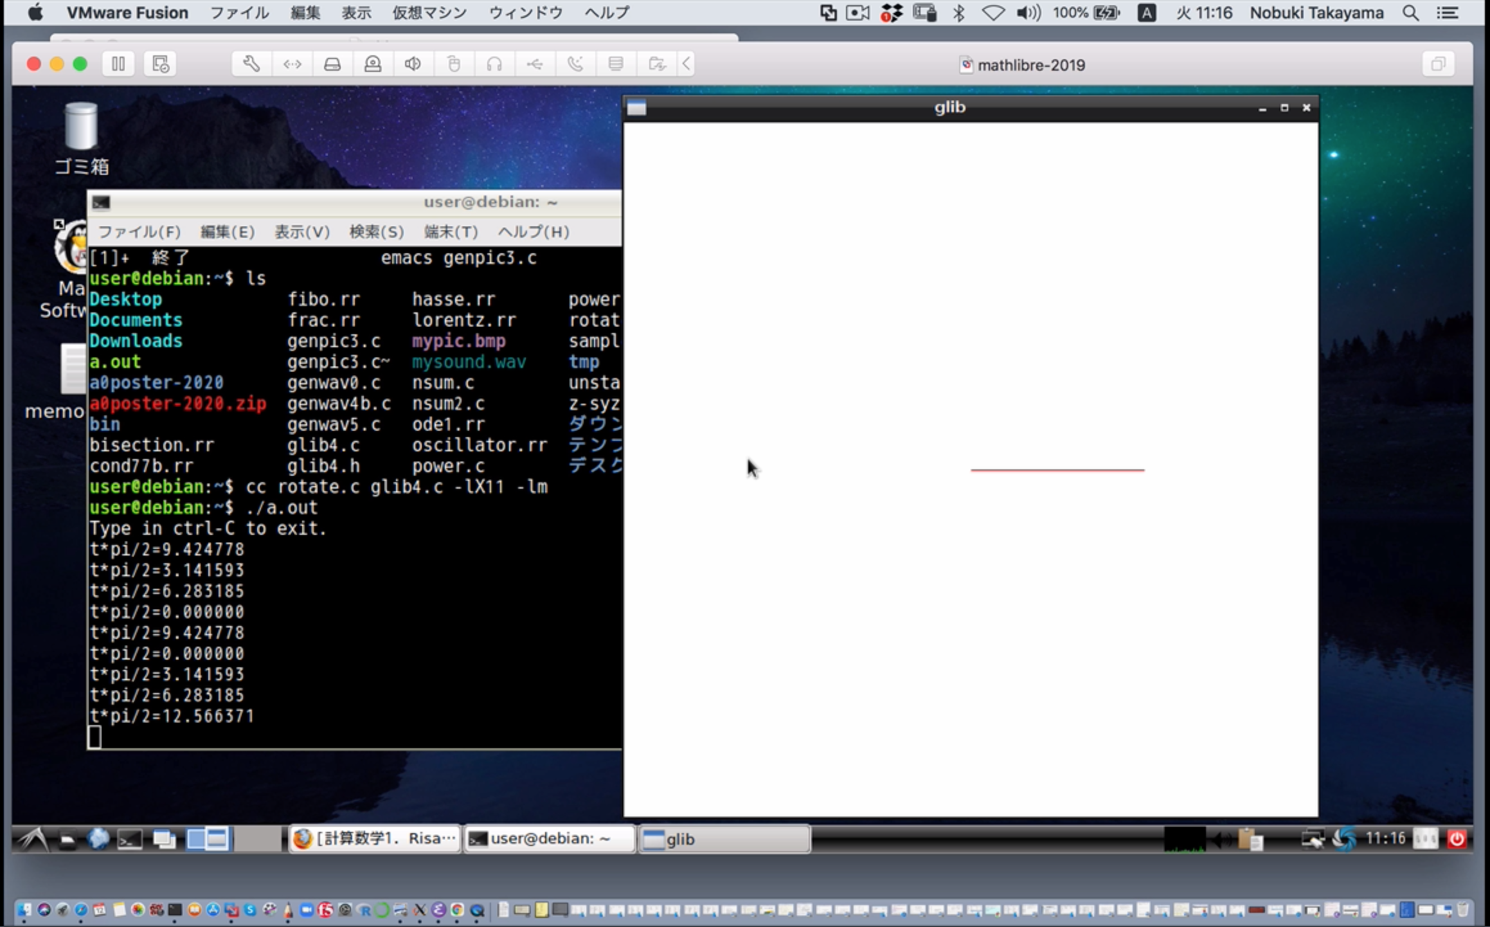Screen dimensions: 1490x927
Task: Open VMware Fusion application menu
Action: (x=127, y=12)
